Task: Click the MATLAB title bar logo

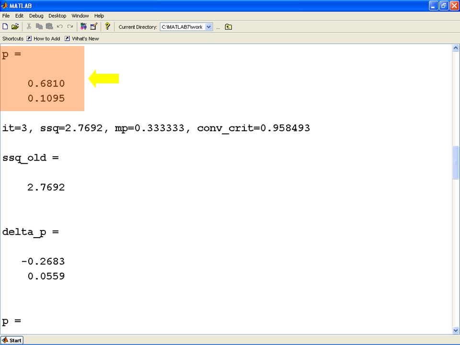Action: [4, 6]
